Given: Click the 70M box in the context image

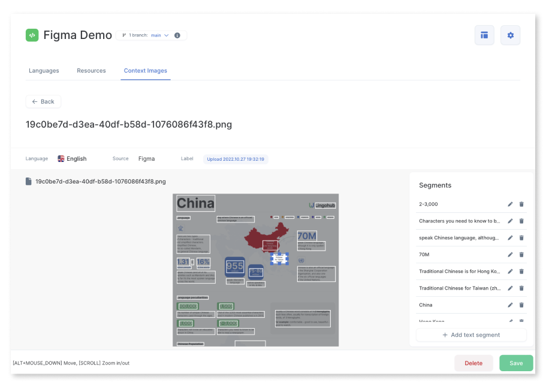Looking at the screenshot, I should tap(307, 236).
